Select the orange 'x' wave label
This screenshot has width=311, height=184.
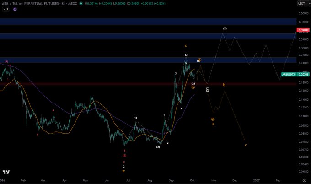pyautogui.click(x=186, y=46)
